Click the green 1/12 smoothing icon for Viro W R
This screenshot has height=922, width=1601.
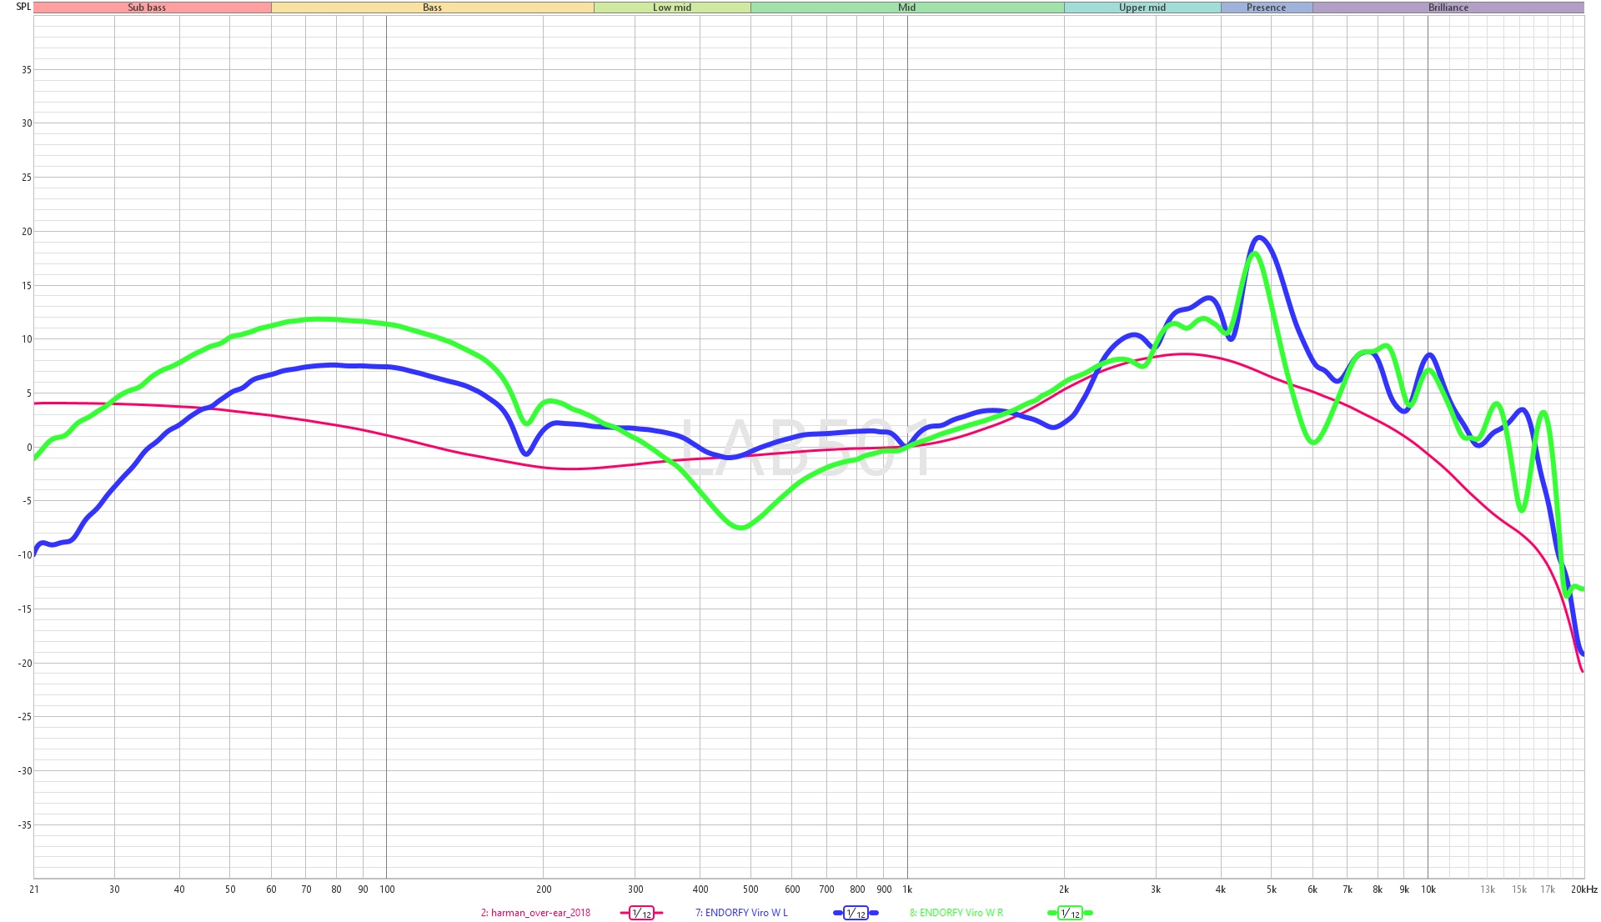[x=1070, y=913]
